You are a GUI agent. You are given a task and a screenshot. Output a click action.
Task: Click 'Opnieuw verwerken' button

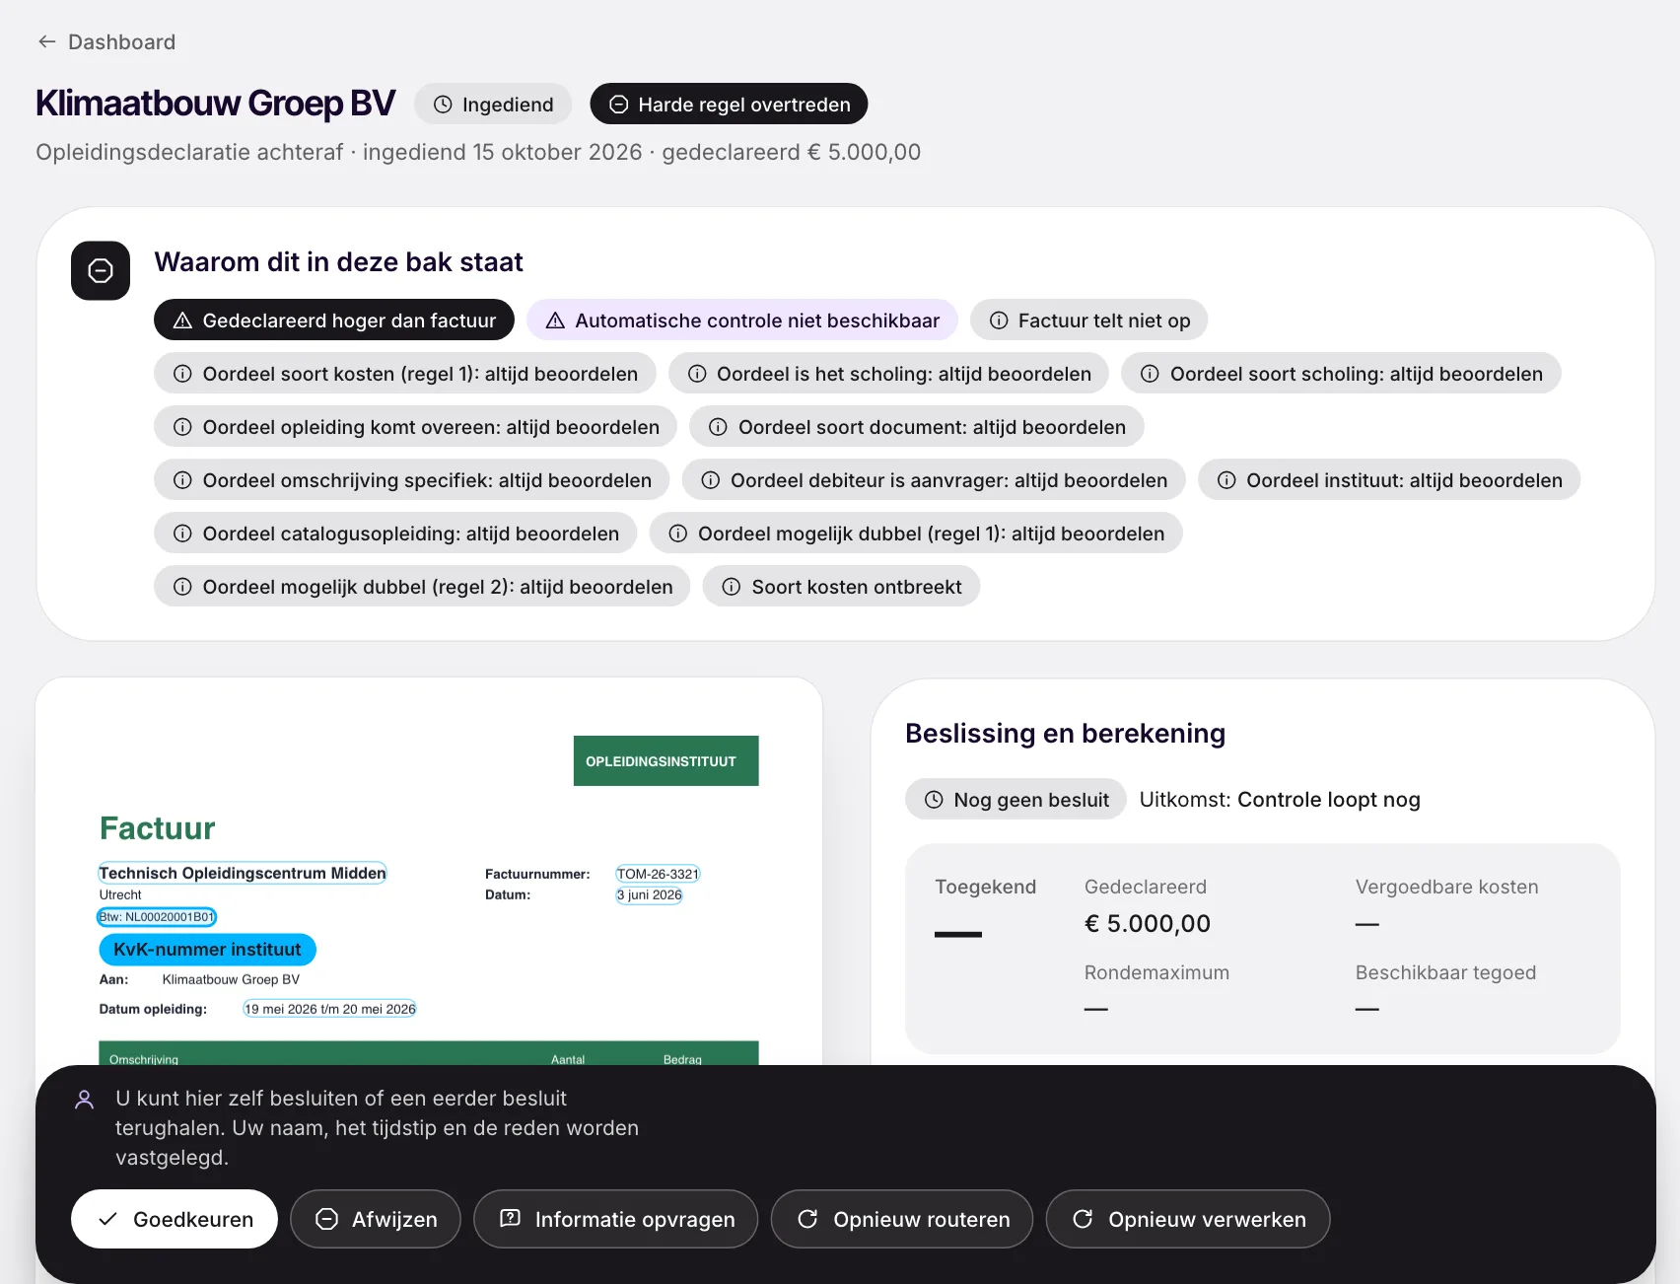[x=1188, y=1219]
